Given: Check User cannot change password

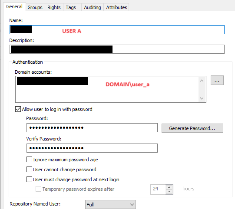Looking at the screenshot, I should [29, 170].
